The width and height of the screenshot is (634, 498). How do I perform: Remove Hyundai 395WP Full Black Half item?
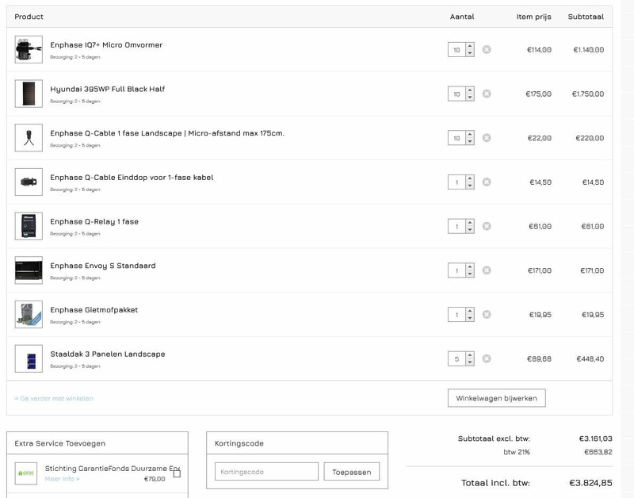coord(487,94)
